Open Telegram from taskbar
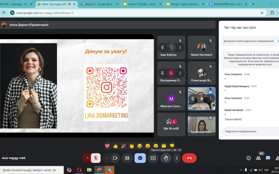The width and height of the screenshot is (279, 174). click(109, 170)
